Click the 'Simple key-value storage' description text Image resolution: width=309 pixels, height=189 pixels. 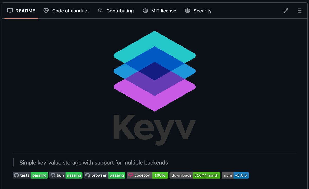[94, 163]
